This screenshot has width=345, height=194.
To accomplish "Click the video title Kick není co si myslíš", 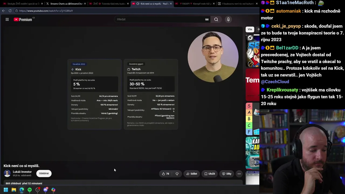I will coord(22,166).
